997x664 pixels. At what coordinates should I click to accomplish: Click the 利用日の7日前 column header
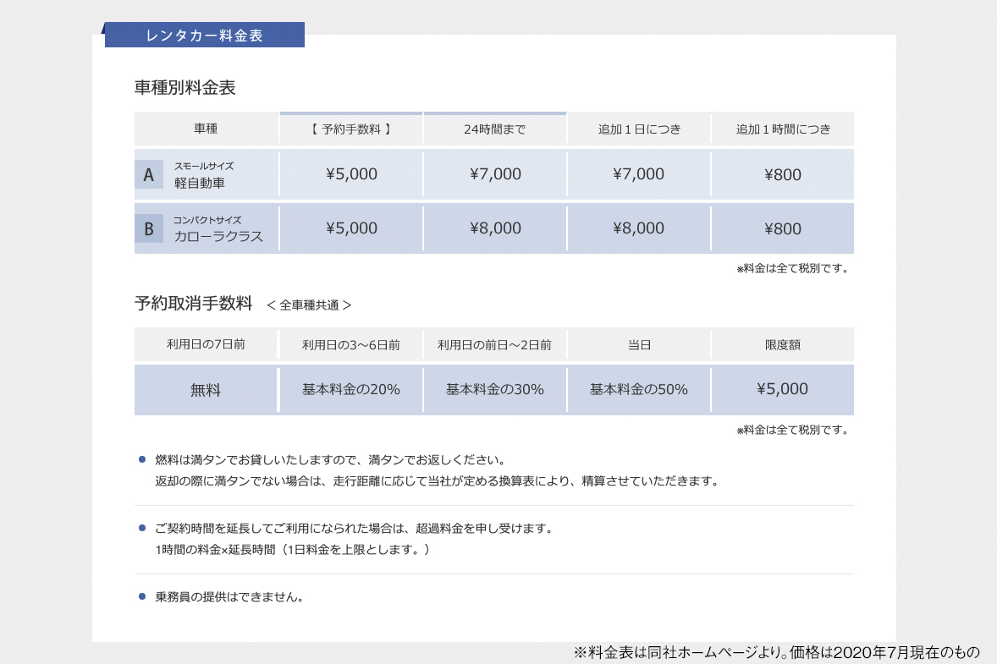(x=206, y=344)
